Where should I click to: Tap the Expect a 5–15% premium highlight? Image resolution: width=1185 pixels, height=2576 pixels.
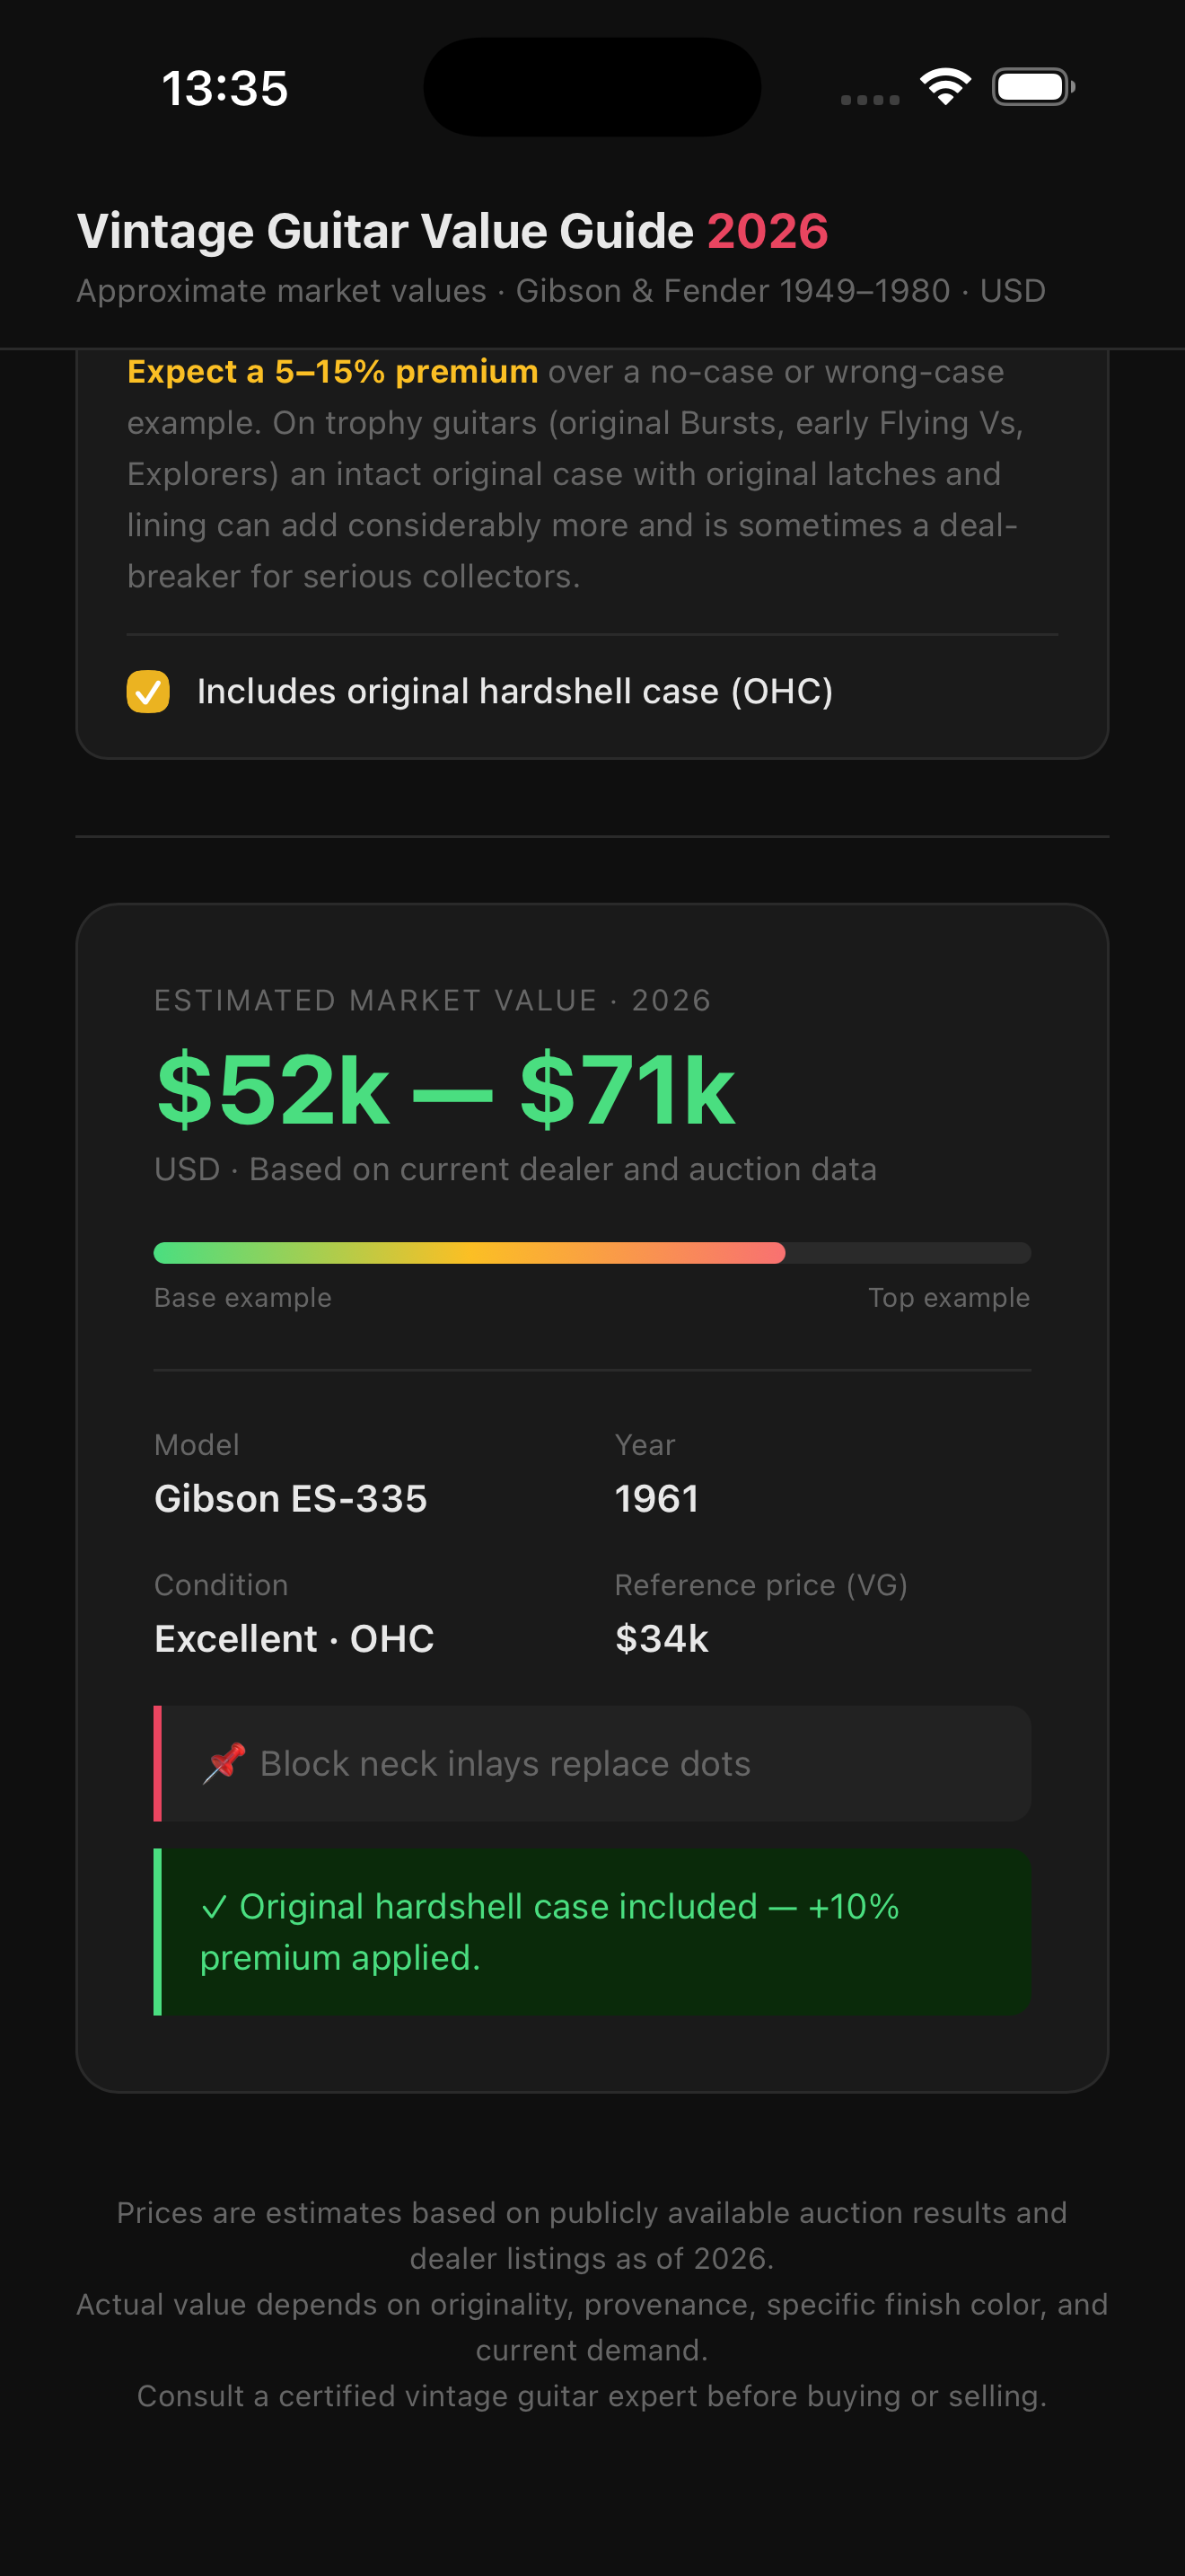click(x=333, y=372)
